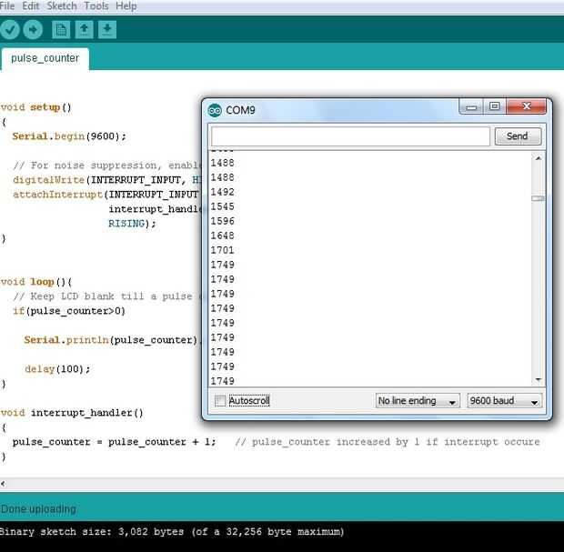564x552 pixels.
Task: Click the void setup() code line
Action: click(x=36, y=107)
